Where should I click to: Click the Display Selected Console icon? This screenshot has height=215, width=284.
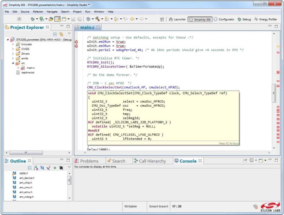252,160
